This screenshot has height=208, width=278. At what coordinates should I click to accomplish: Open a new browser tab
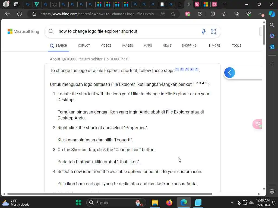pos(225,4)
